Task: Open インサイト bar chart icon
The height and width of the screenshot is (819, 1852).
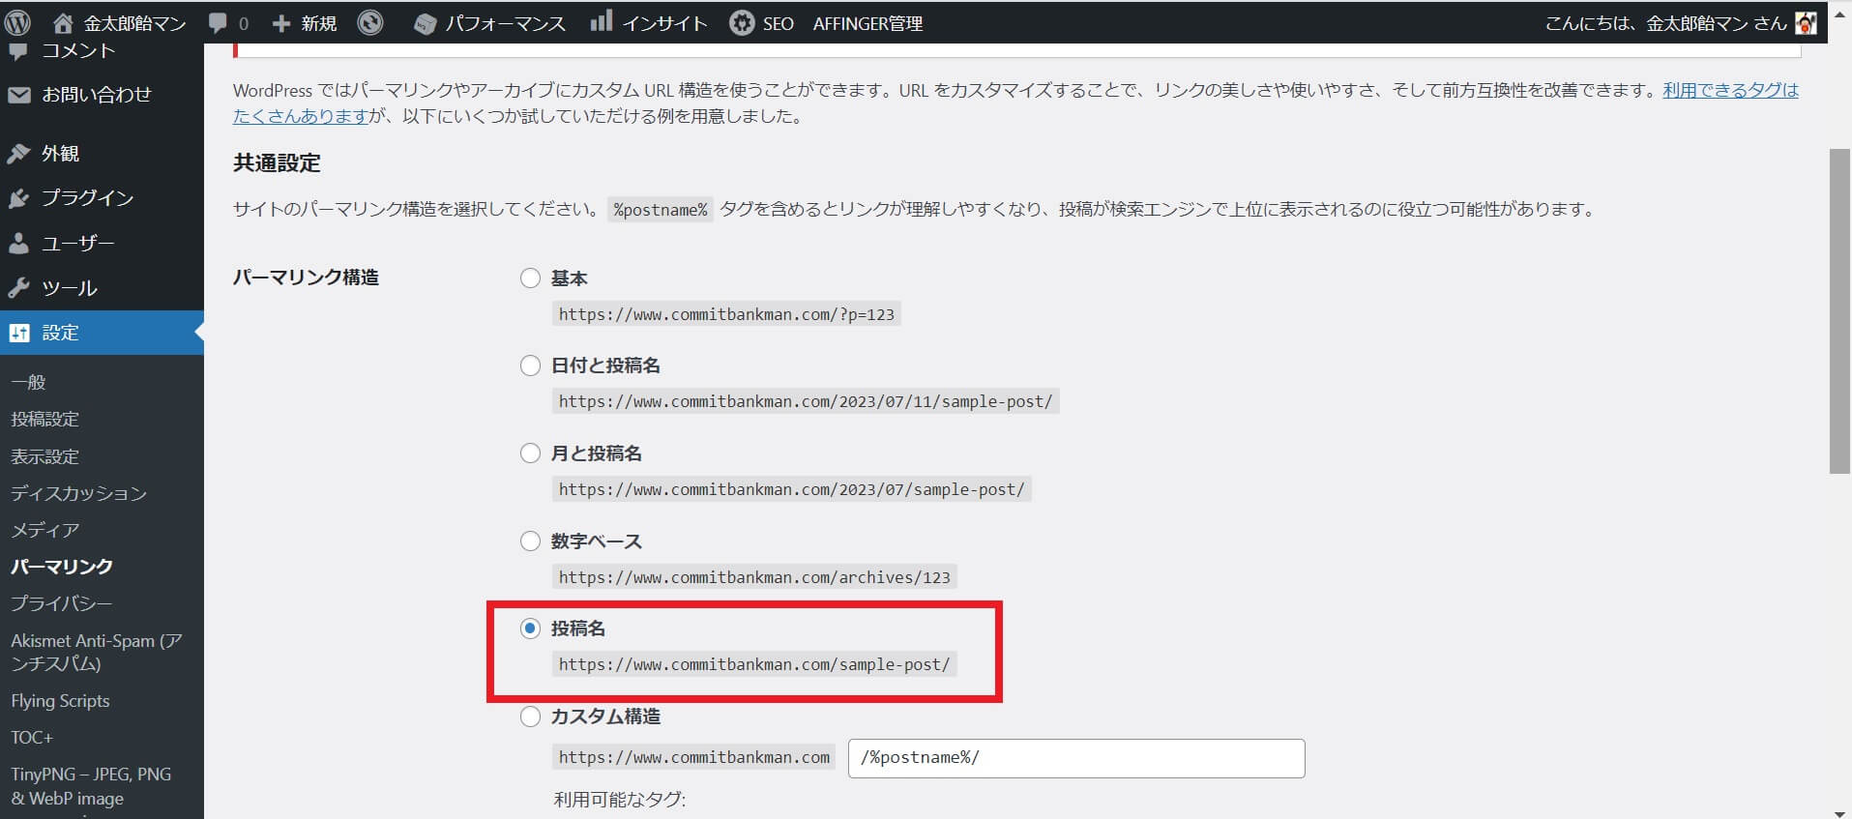Action: [x=602, y=21]
